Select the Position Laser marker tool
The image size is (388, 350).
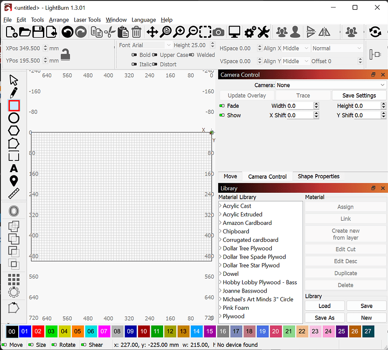pyautogui.click(x=14, y=181)
